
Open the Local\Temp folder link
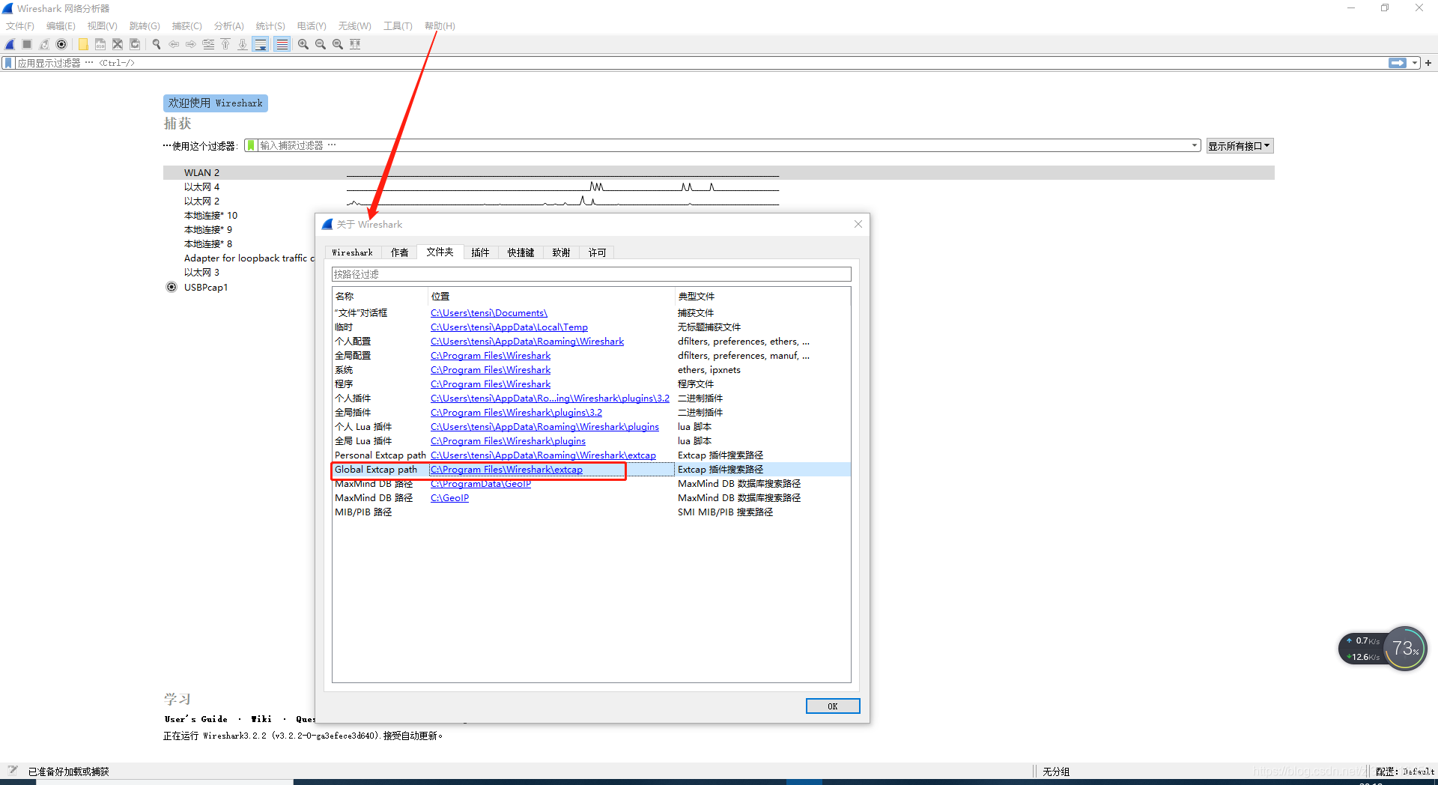click(x=509, y=327)
